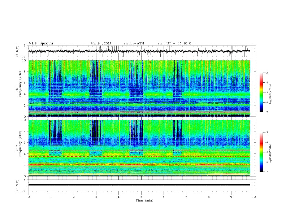Image resolution: width=286 pixels, height=221 pixels.
Task: Click the "2" kHz tick on ch.2 frequency axis
Action: [x=25, y=165]
